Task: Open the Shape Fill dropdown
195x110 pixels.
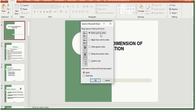Action: click(x=157, y=5)
